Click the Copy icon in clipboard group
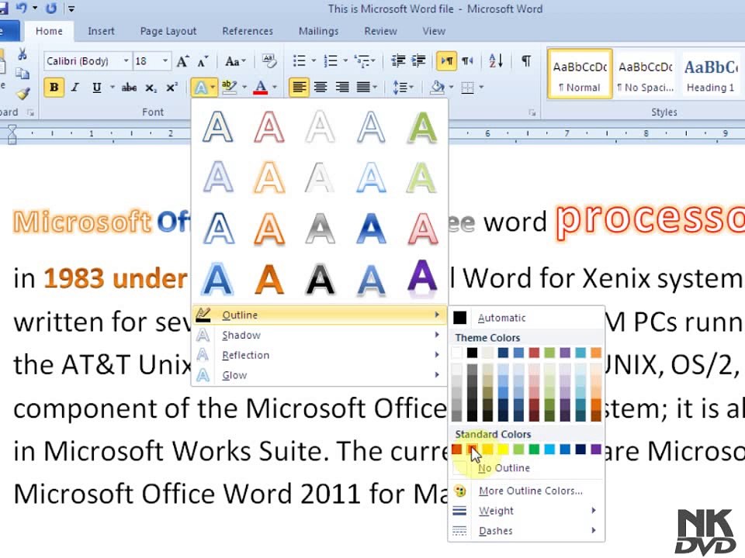Viewport: 745px width, 558px height. point(22,73)
